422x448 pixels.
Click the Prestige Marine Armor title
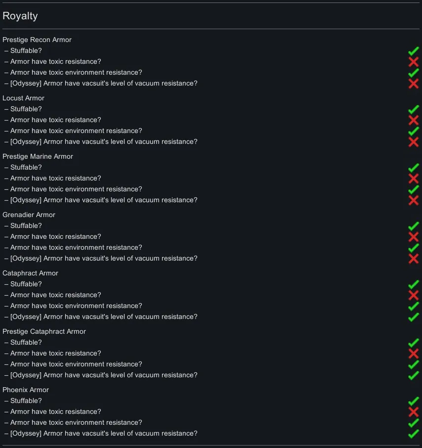pos(38,156)
